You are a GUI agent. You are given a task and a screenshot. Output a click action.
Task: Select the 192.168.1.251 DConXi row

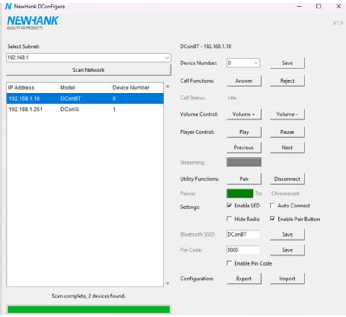click(85, 109)
